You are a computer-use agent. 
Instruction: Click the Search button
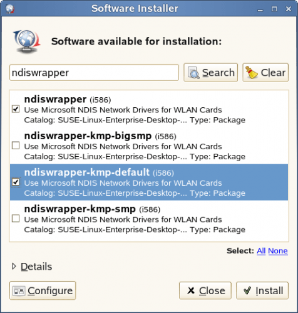tap(211, 73)
